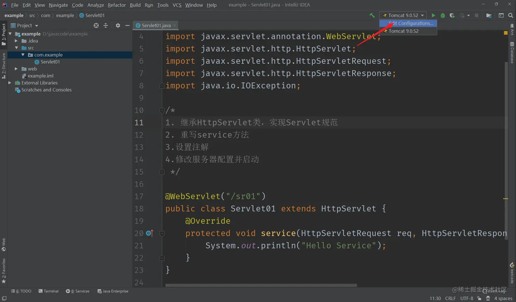Click the inspection profile icon in status bar
The height and width of the screenshot is (302, 516).
click(x=488, y=298)
